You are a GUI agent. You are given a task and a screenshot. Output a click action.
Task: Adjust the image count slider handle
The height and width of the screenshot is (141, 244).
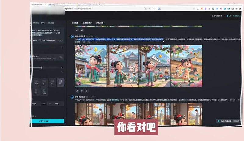[x=41, y=68]
